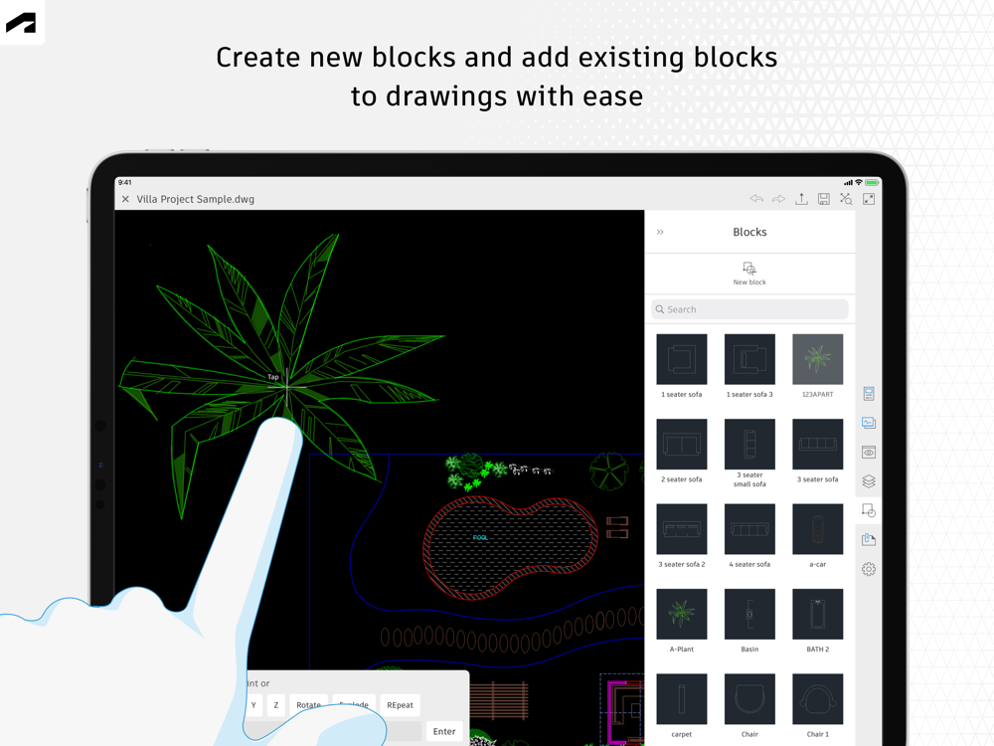
Task: Open the share/export icon
Action: pyautogui.click(x=801, y=199)
